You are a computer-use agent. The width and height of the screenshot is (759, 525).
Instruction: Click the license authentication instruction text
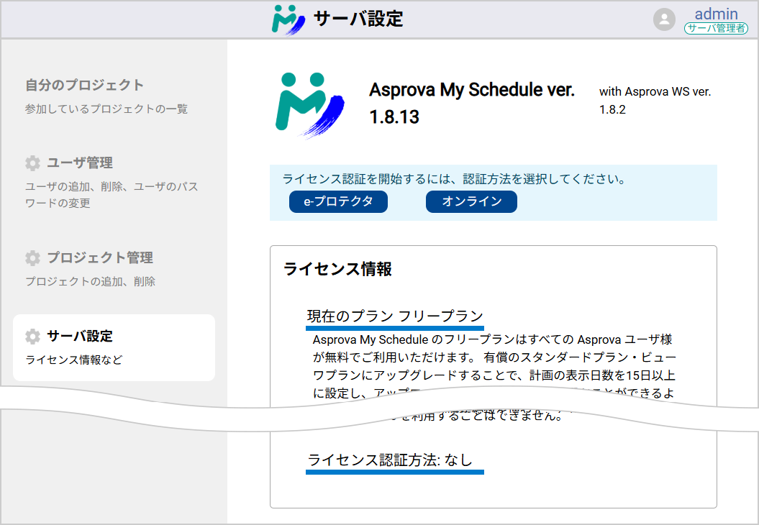click(x=454, y=179)
